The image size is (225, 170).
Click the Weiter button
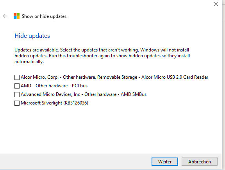pos(165,162)
